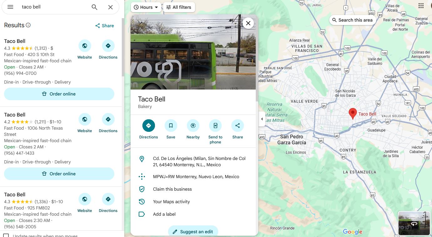Screen dimensions: 432x237
Task: Order online from Taco Bell 420 S 10th St
Action: click(59, 94)
